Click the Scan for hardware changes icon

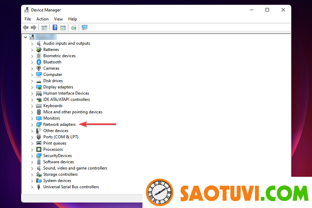click(x=85, y=28)
